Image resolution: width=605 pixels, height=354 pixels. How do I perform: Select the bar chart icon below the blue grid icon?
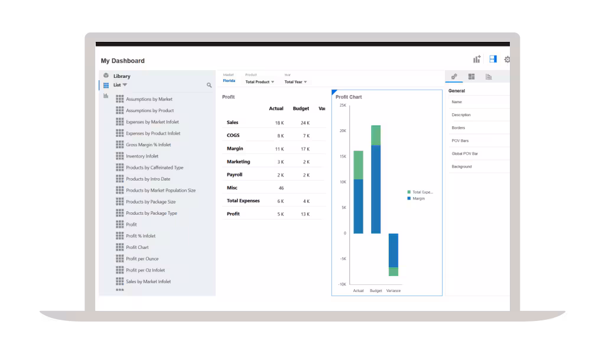click(106, 96)
